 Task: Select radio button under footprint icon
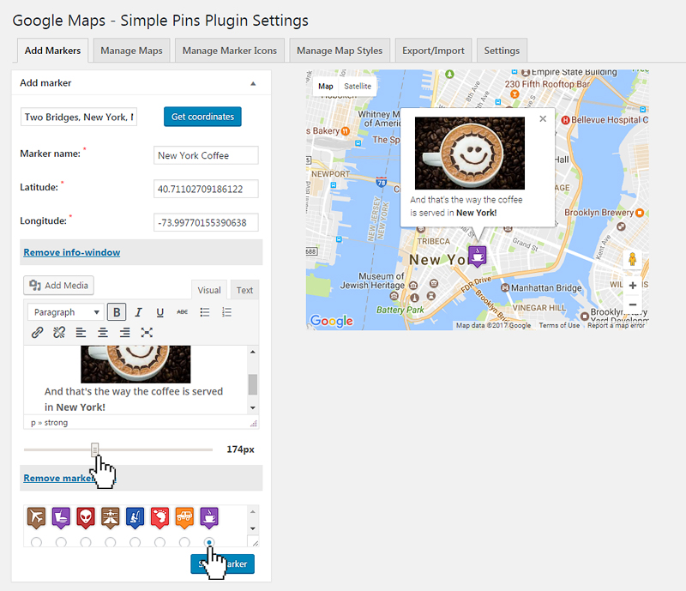click(159, 542)
